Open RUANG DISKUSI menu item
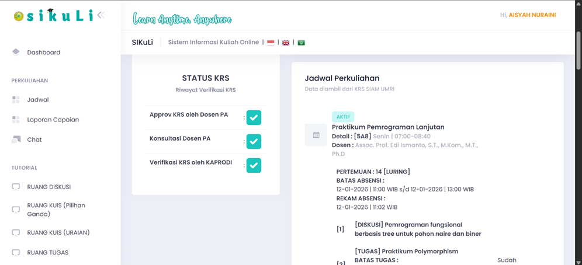This screenshot has height=265, width=582. 49,187
